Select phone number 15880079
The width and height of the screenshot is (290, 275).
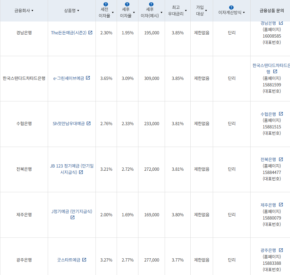click(x=272, y=218)
